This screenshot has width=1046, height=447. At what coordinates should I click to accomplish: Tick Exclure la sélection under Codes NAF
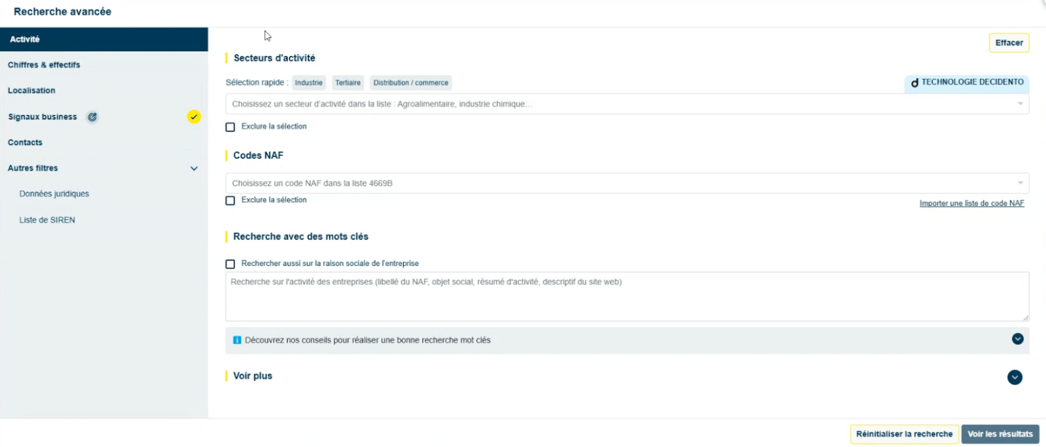click(x=230, y=200)
